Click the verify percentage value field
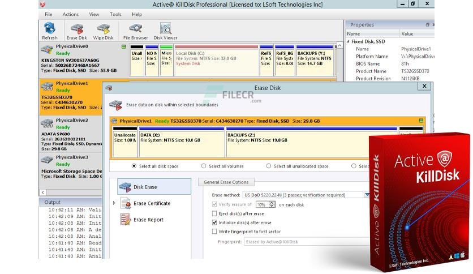The width and height of the screenshot is (473, 274). (262, 204)
